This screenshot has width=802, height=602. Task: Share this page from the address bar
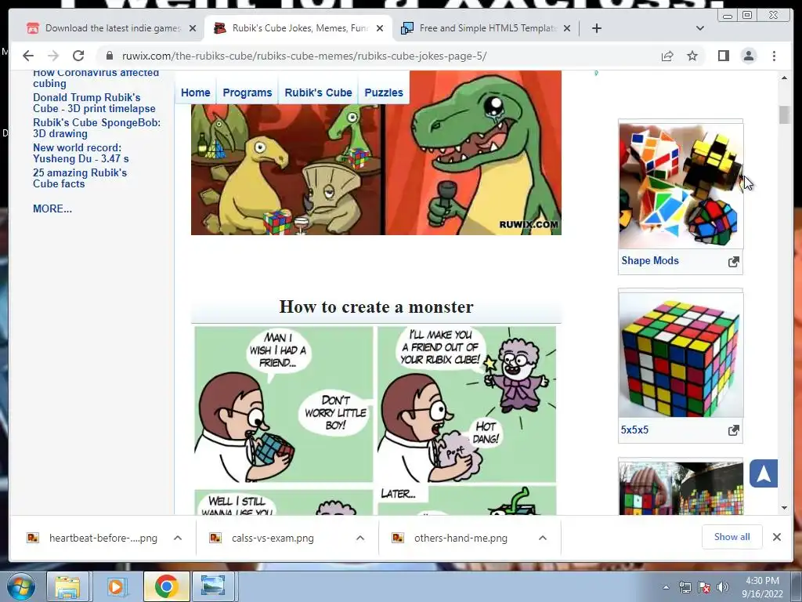(667, 56)
